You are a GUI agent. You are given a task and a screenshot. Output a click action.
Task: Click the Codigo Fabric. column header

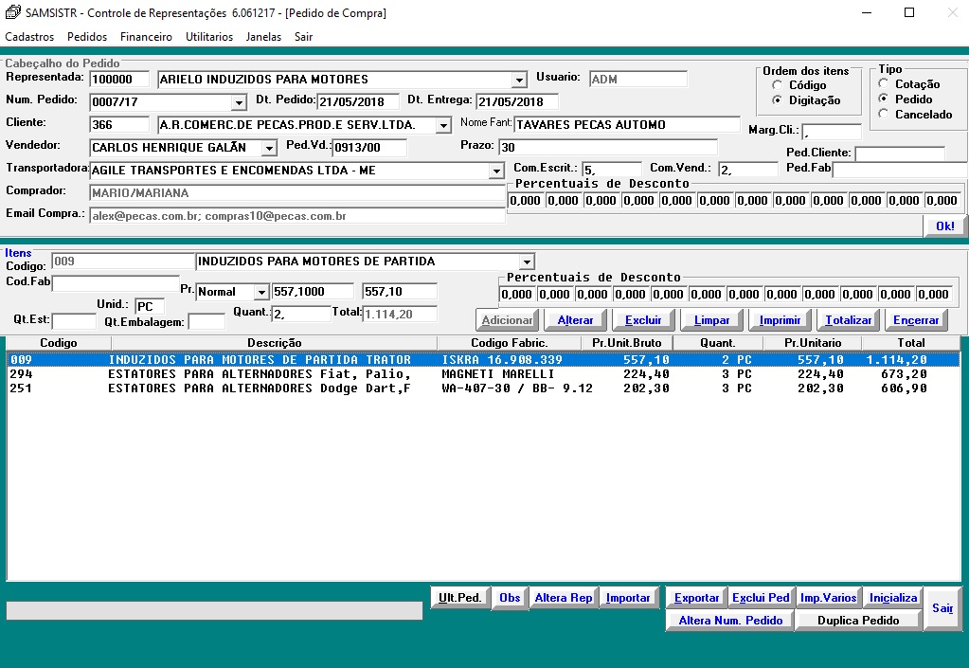click(x=510, y=343)
